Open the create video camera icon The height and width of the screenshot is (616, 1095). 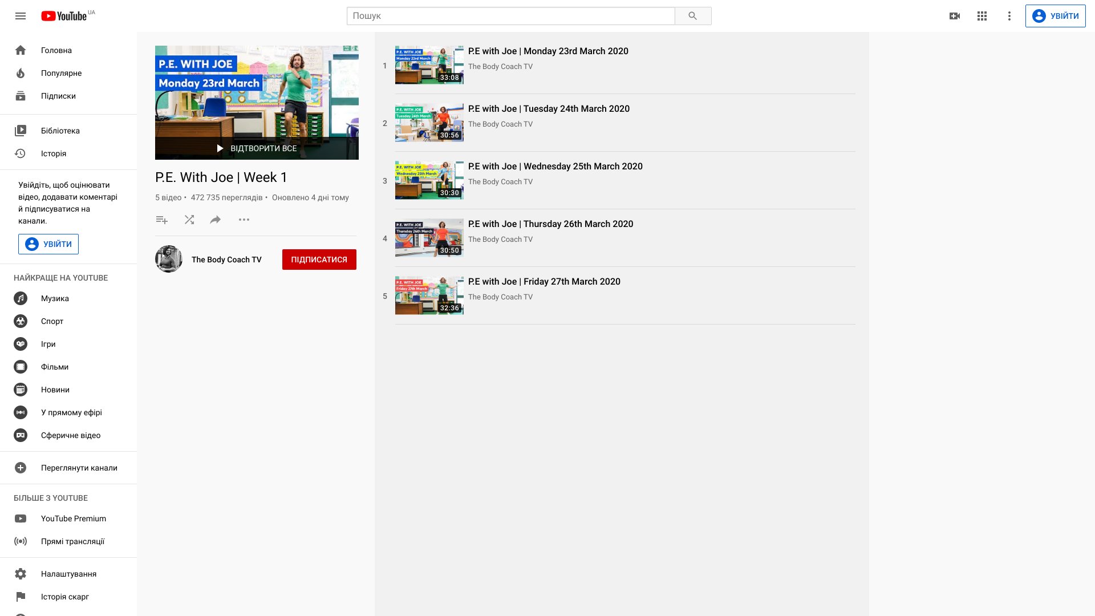point(955,16)
